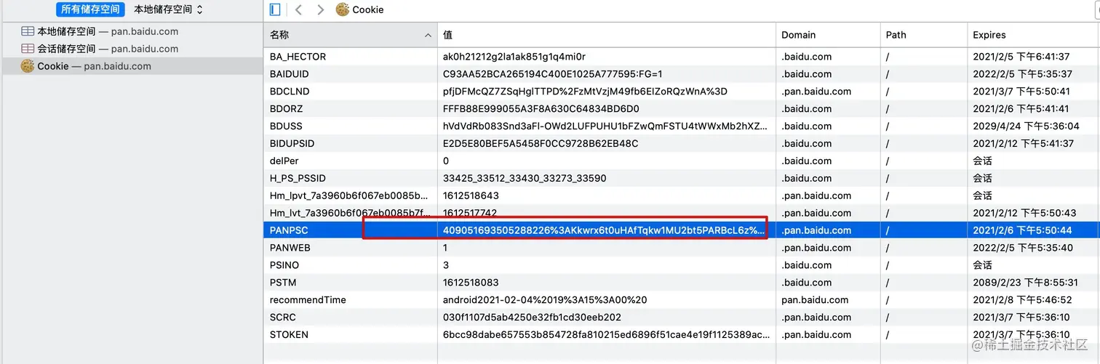Click the Cookie label in path bar
The width and height of the screenshot is (1100, 364).
368,9
